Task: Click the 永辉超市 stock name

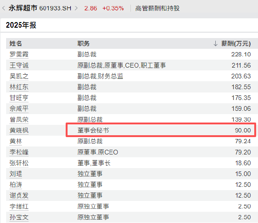Action: click(x=23, y=8)
